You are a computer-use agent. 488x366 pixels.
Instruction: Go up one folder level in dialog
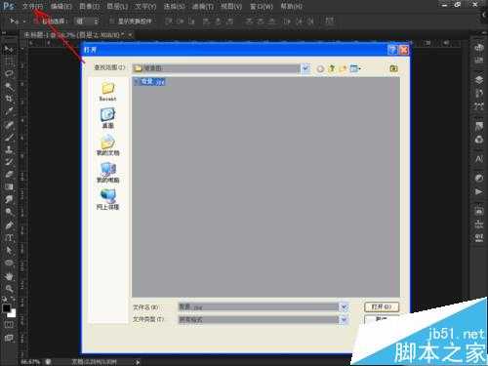[x=332, y=68]
